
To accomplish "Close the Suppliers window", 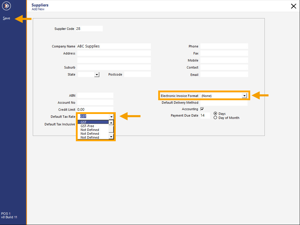I will [294, 6].
